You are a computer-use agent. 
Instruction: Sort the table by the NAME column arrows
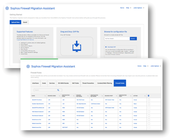(x=45, y=96)
